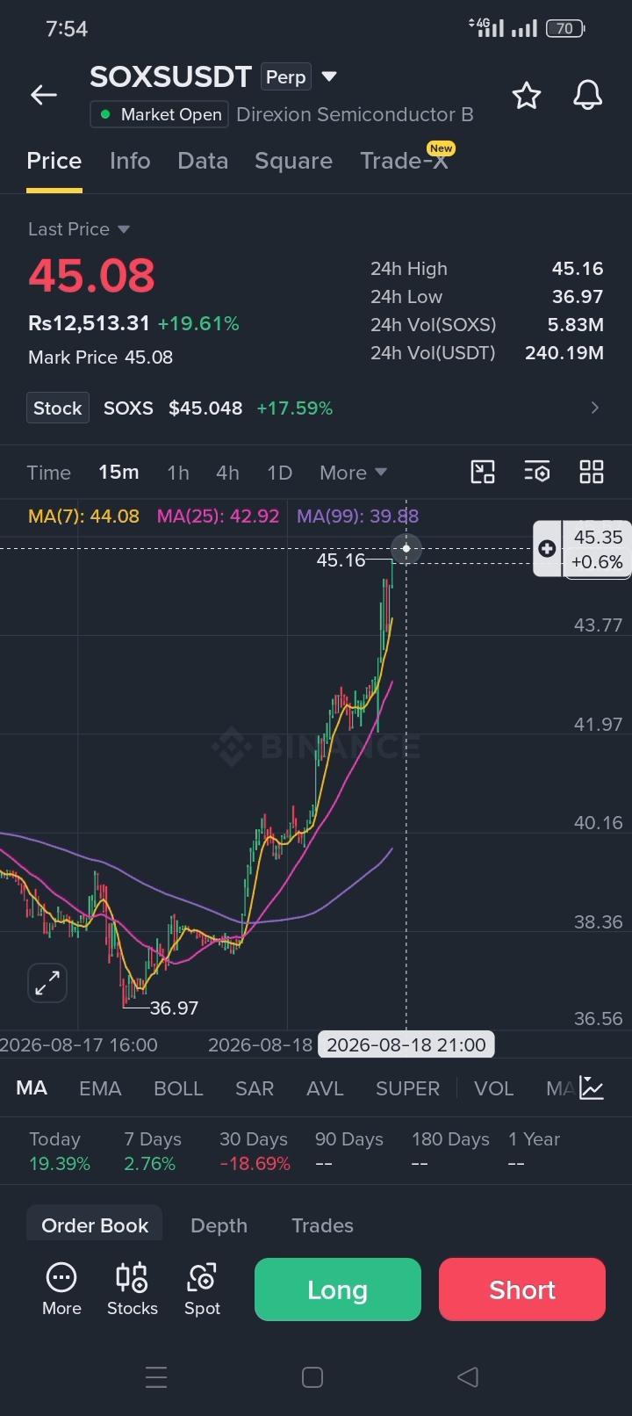Tap the crosshair handle on chart

pyautogui.click(x=406, y=549)
